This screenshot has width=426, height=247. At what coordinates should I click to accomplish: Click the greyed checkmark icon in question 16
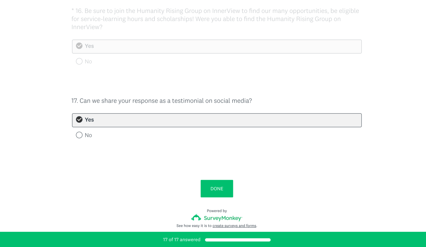coord(79,46)
